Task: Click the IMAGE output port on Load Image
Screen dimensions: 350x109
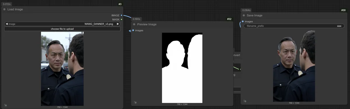Action: [x=121, y=15]
